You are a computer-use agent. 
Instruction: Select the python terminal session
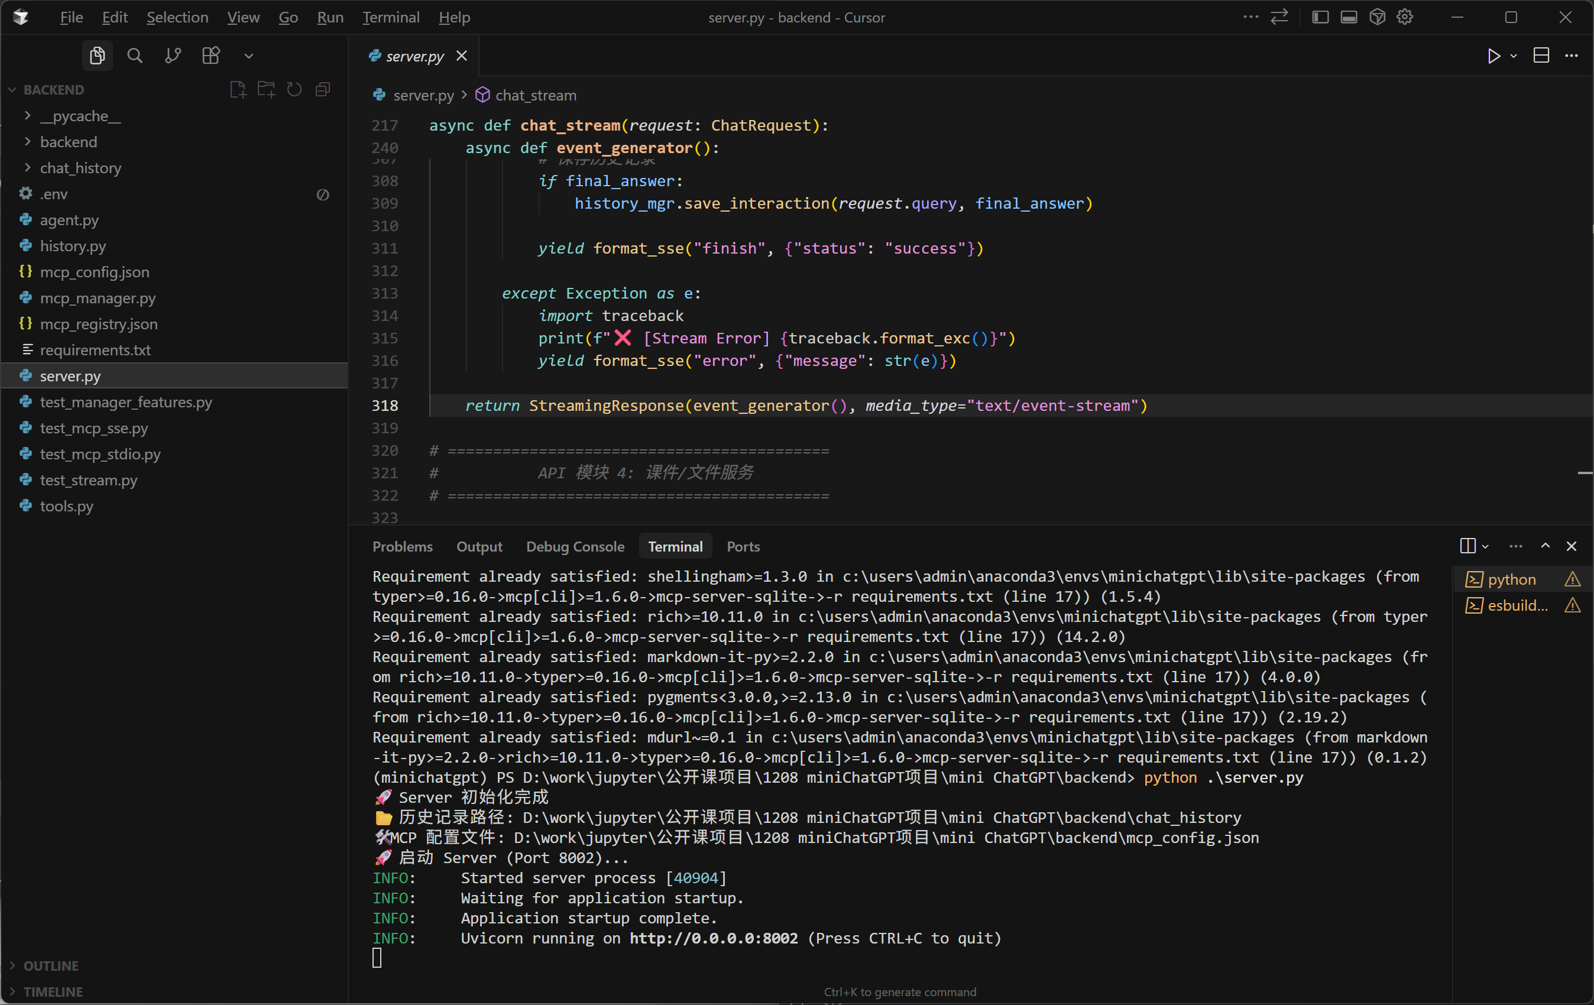(x=1522, y=579)
